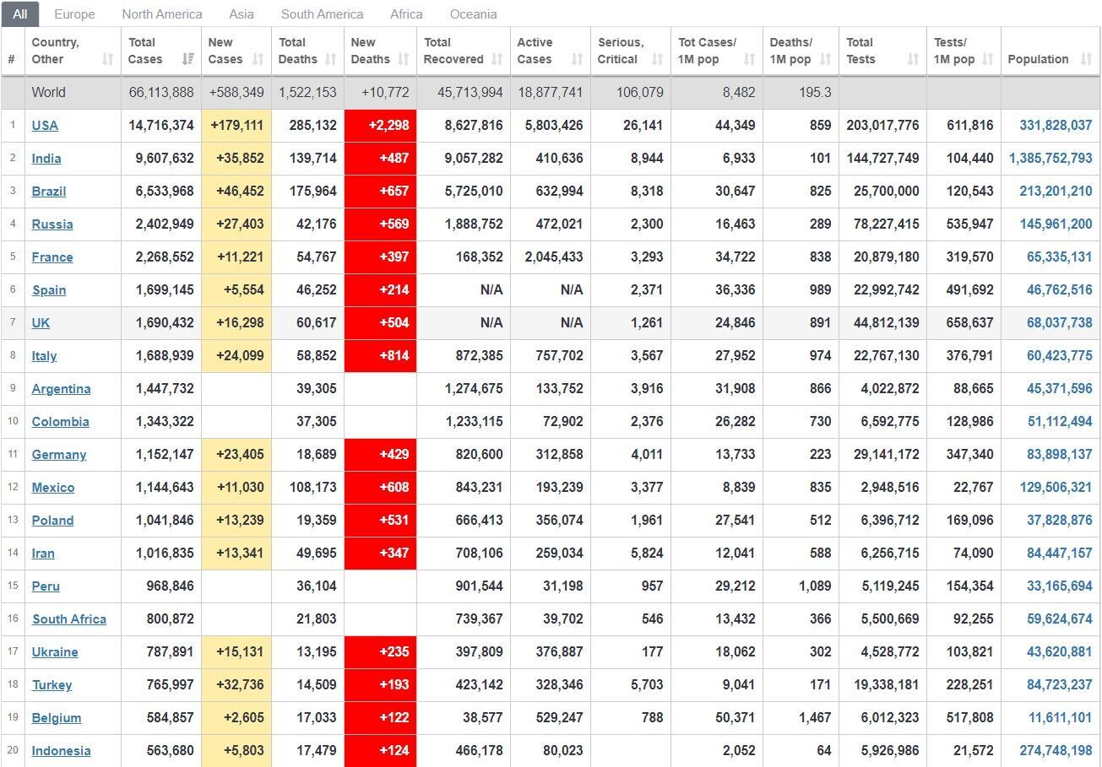
Task: Open the Germany country link
Action: tap(59, 455)
